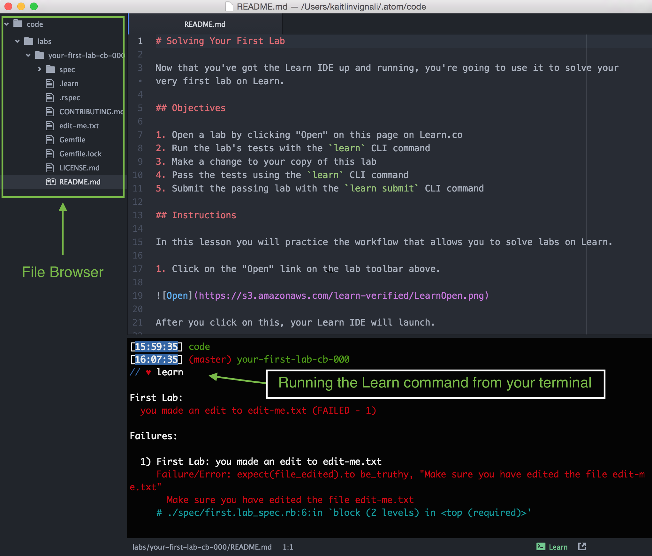Open the Gemfile from the file tree
Screen dimensions: 652x556
coord(72,140)
